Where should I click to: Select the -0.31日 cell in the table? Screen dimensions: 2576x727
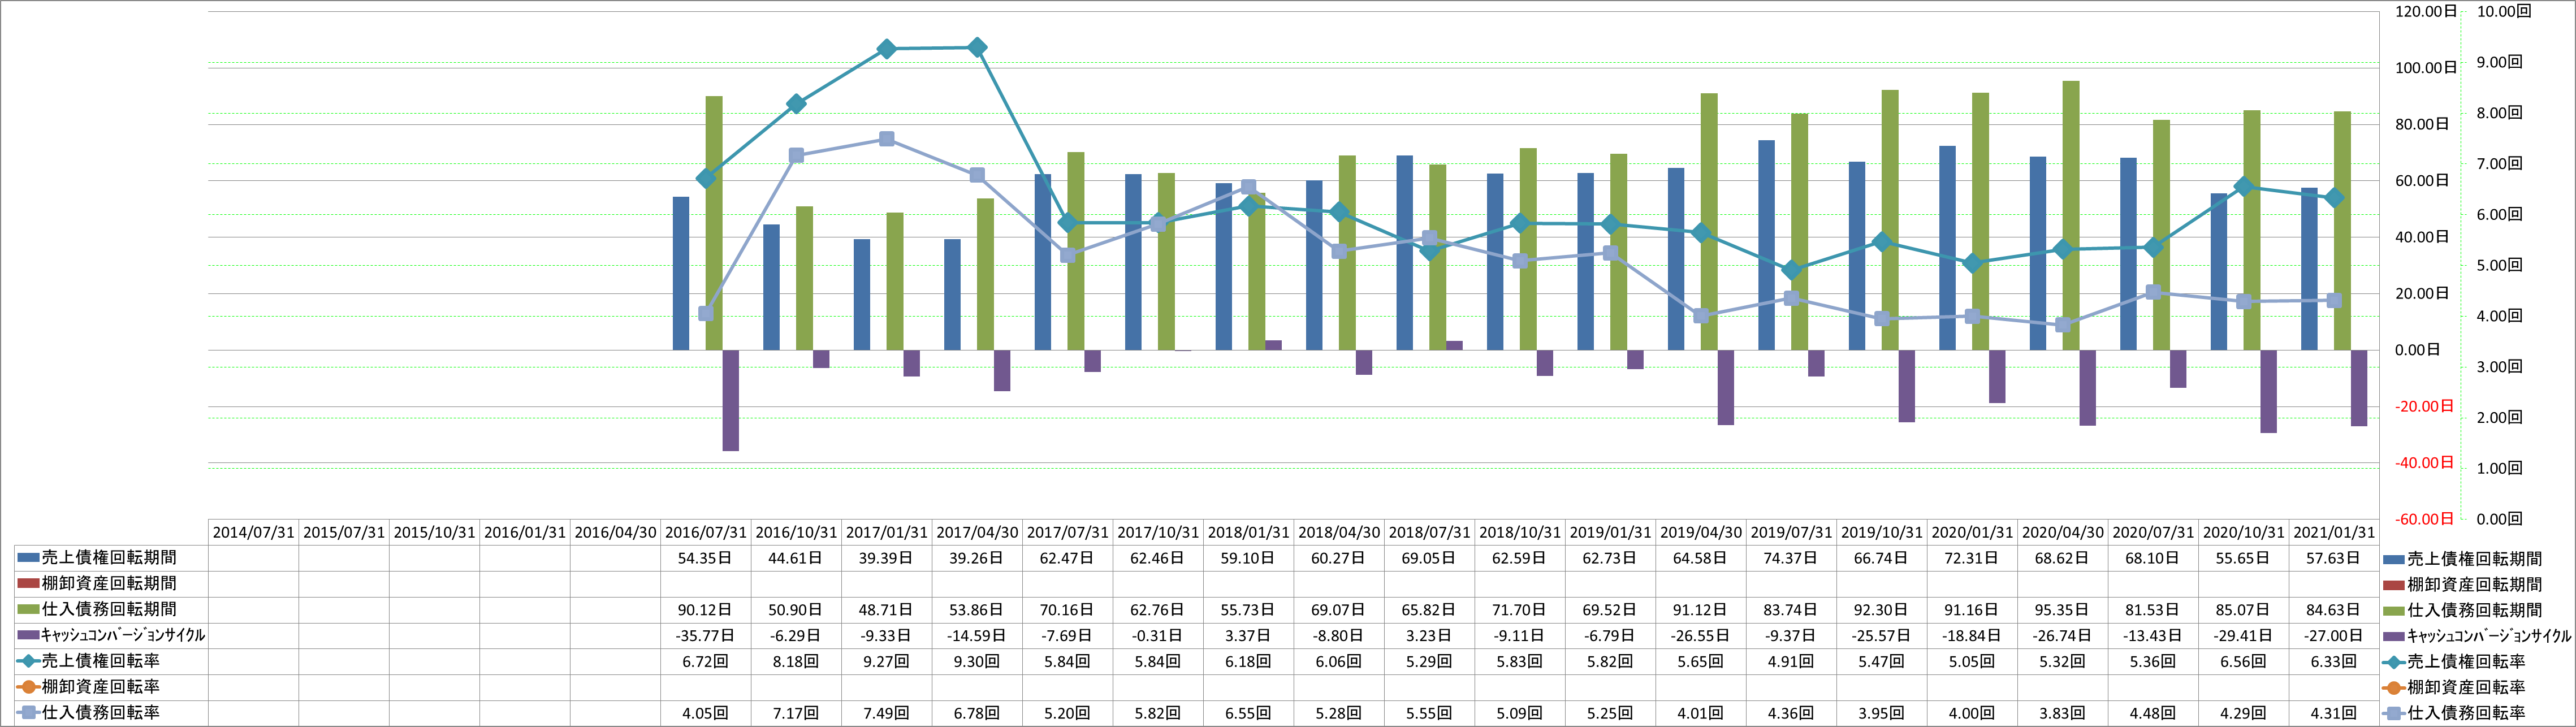click(1158, 635)
